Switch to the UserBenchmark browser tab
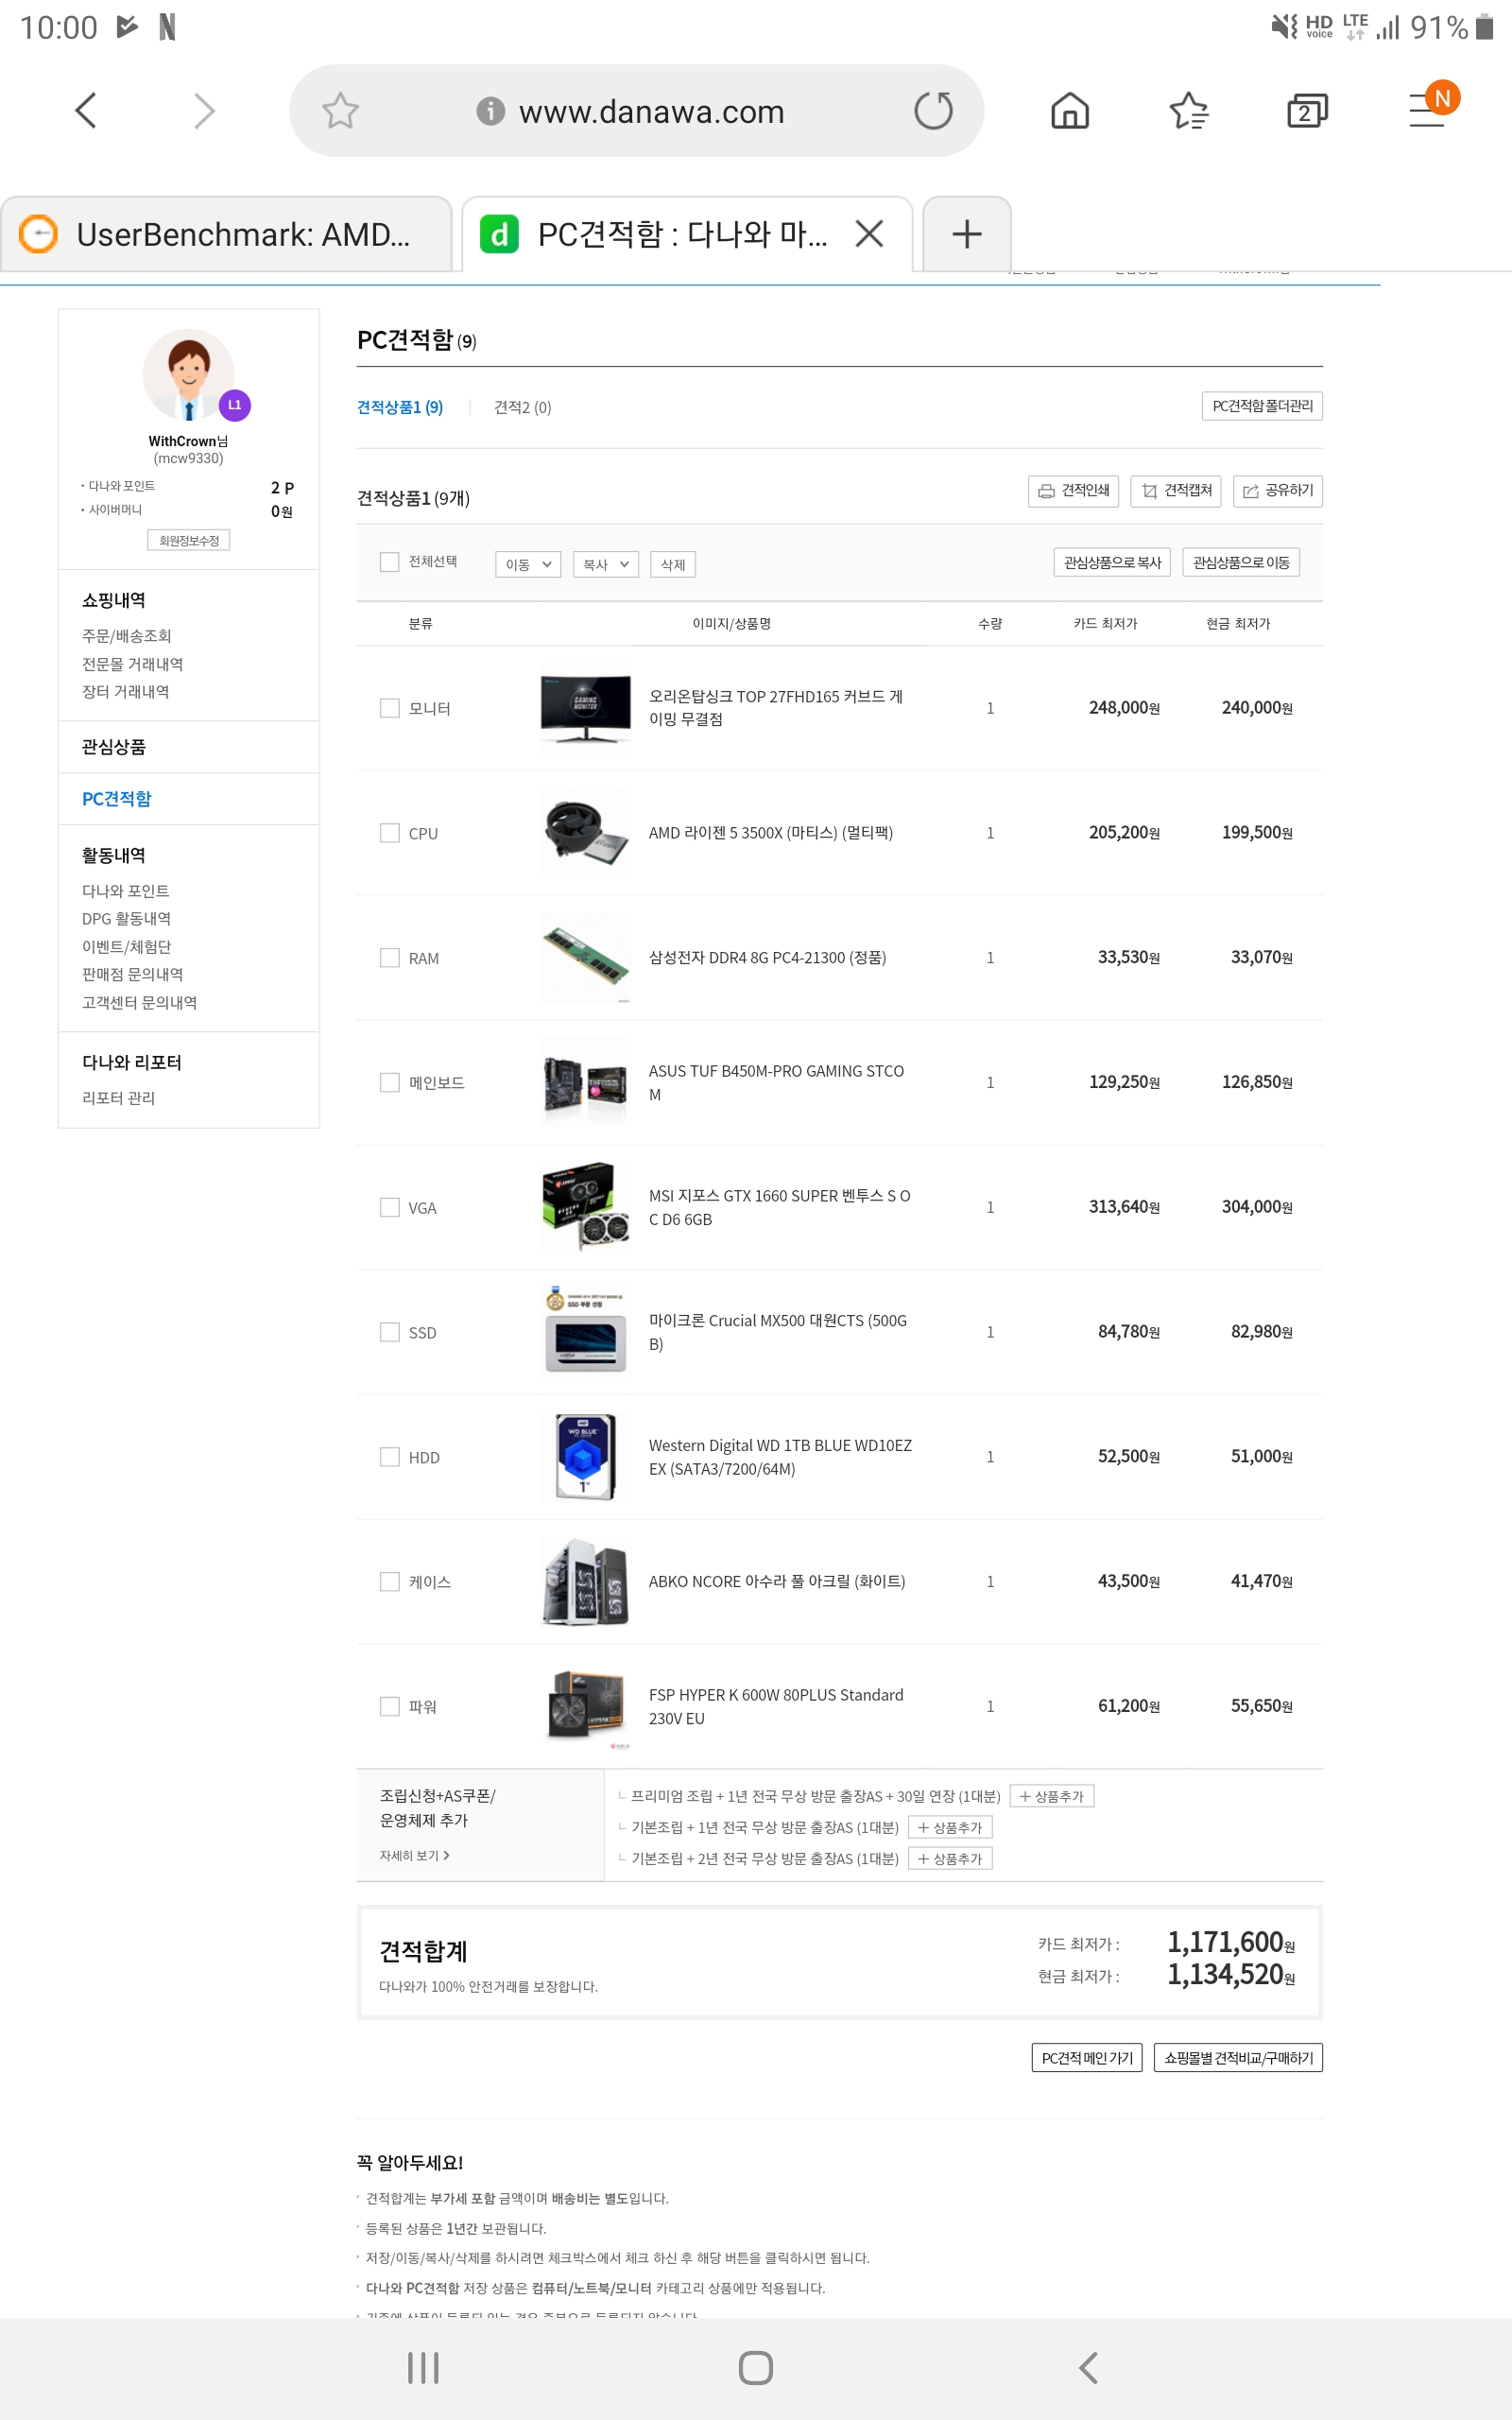Image resolution: width=1512 pixels, height=2420 pixels. pos(227,235)
